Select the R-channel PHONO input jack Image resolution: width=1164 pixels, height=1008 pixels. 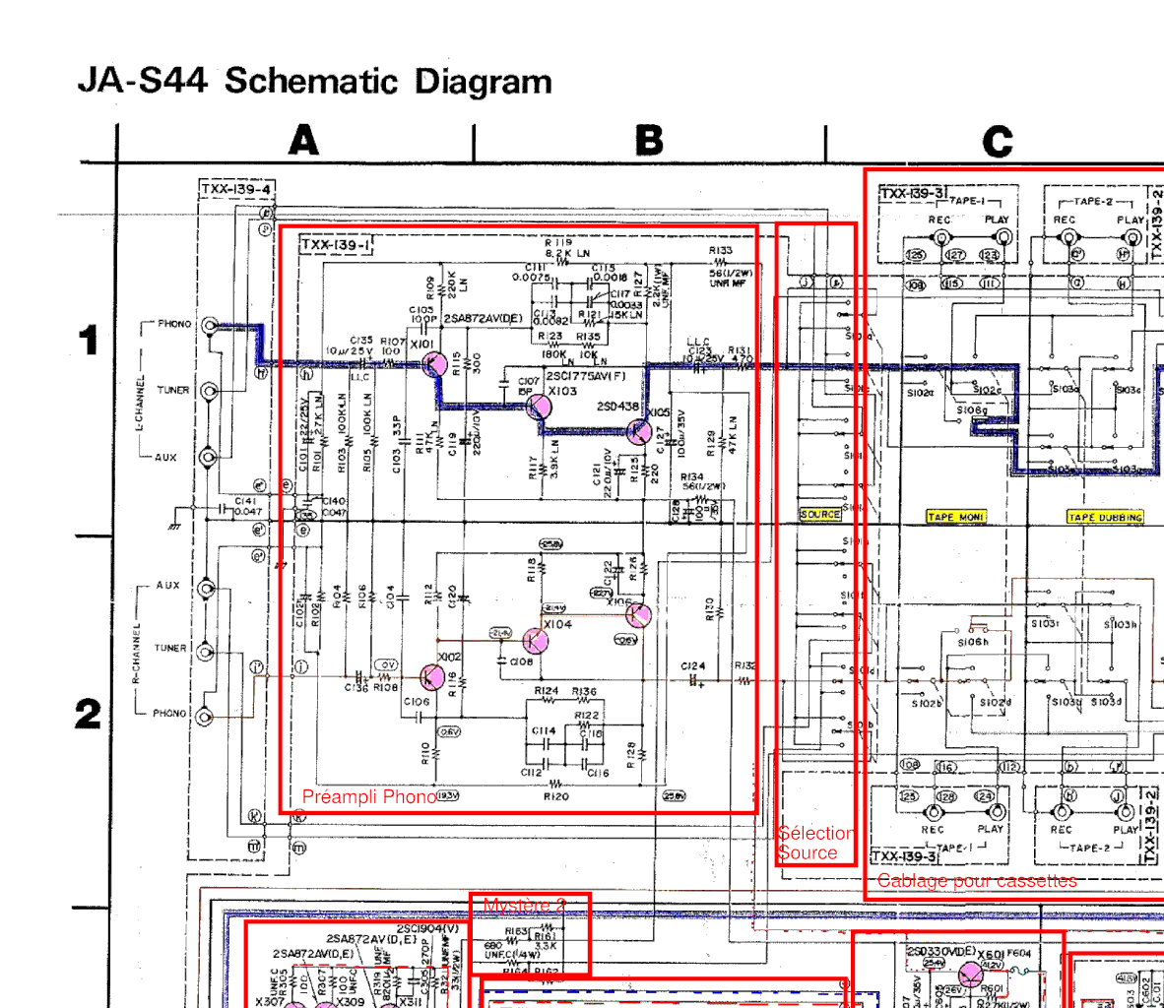coord(204,717)
